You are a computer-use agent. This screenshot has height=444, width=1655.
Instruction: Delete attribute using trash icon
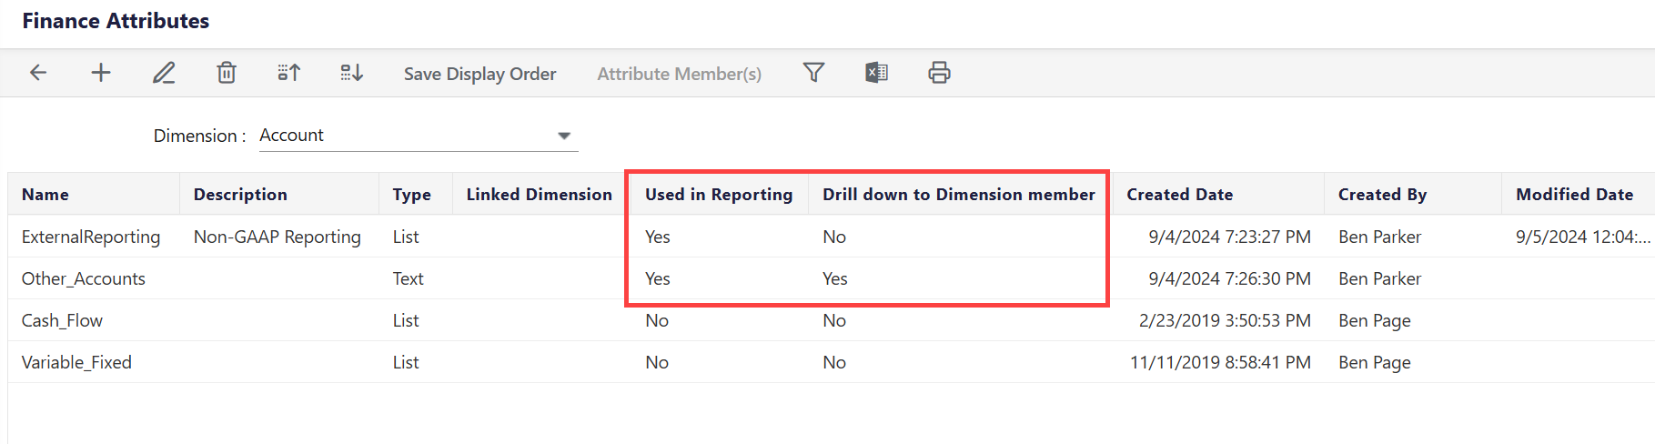click(x=227, y=73)
